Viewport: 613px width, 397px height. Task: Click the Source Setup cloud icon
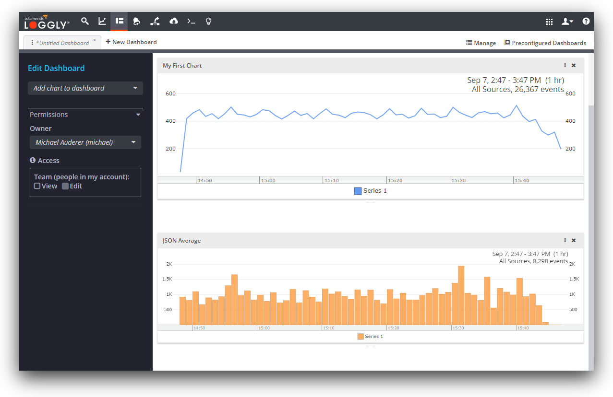(174, 21)
